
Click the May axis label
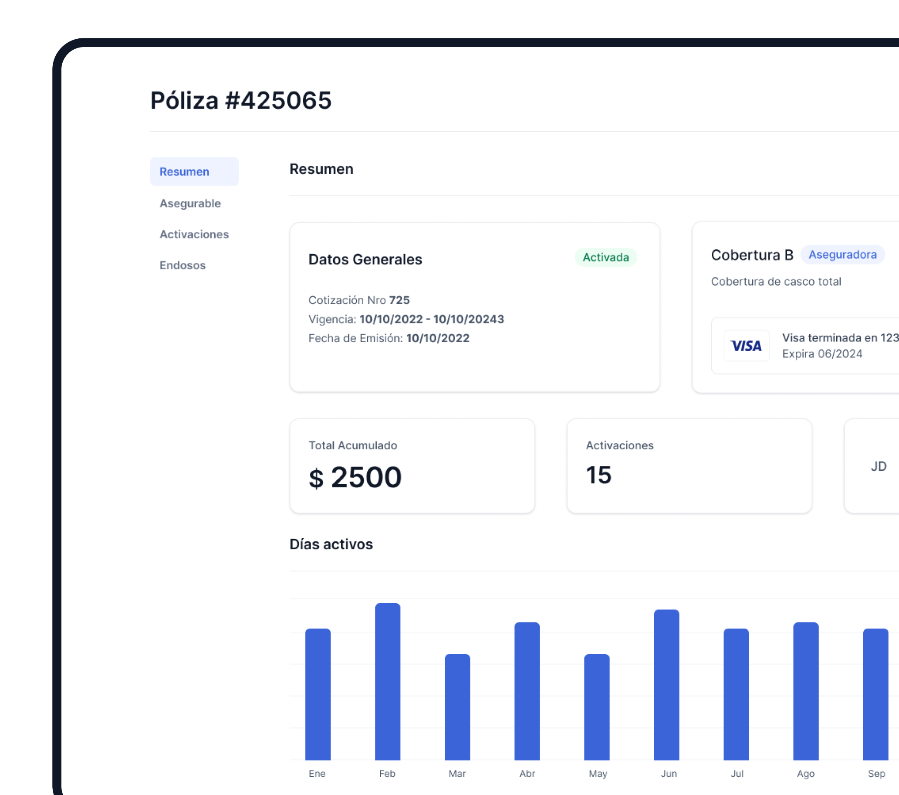598,774
